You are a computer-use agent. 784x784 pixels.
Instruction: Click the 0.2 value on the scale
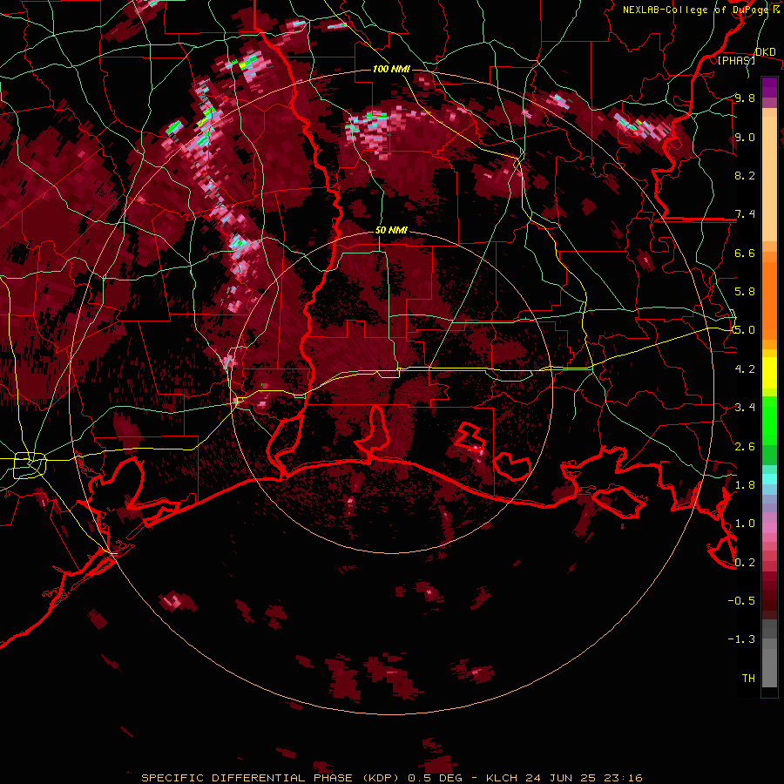tap(745, 563)
